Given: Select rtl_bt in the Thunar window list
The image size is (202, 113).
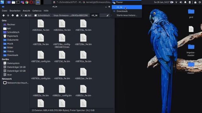Looking at the screenshot, I should coord(127,7).
